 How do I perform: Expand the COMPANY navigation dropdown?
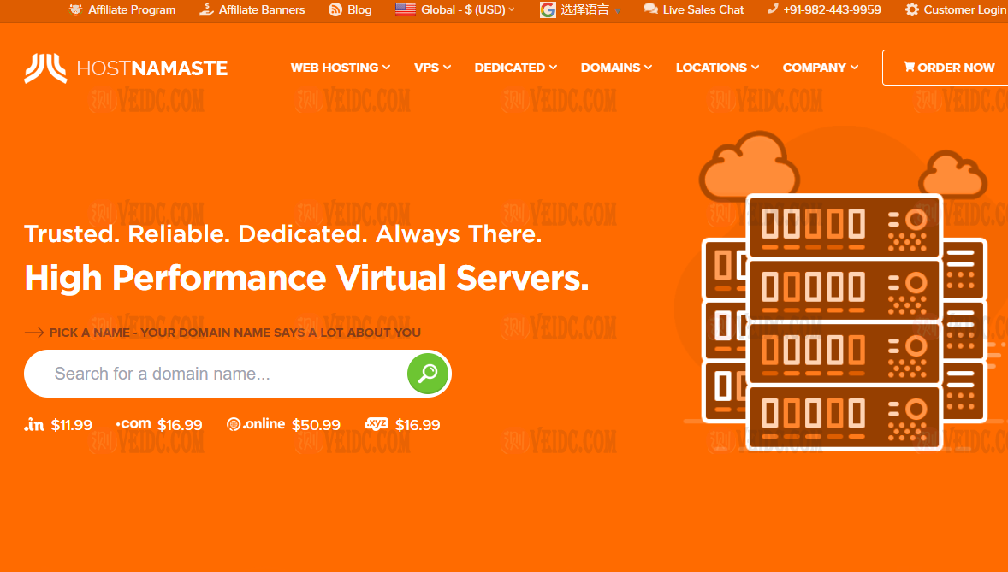click(820, 67)
